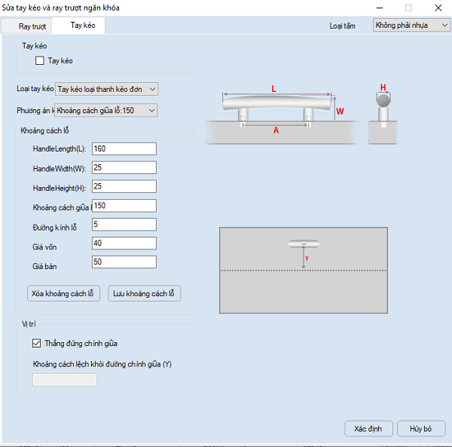Click the HandleHeight(H) input field
Screen dimensions: 452x447
pyautogui.click(x=124, y=186)
